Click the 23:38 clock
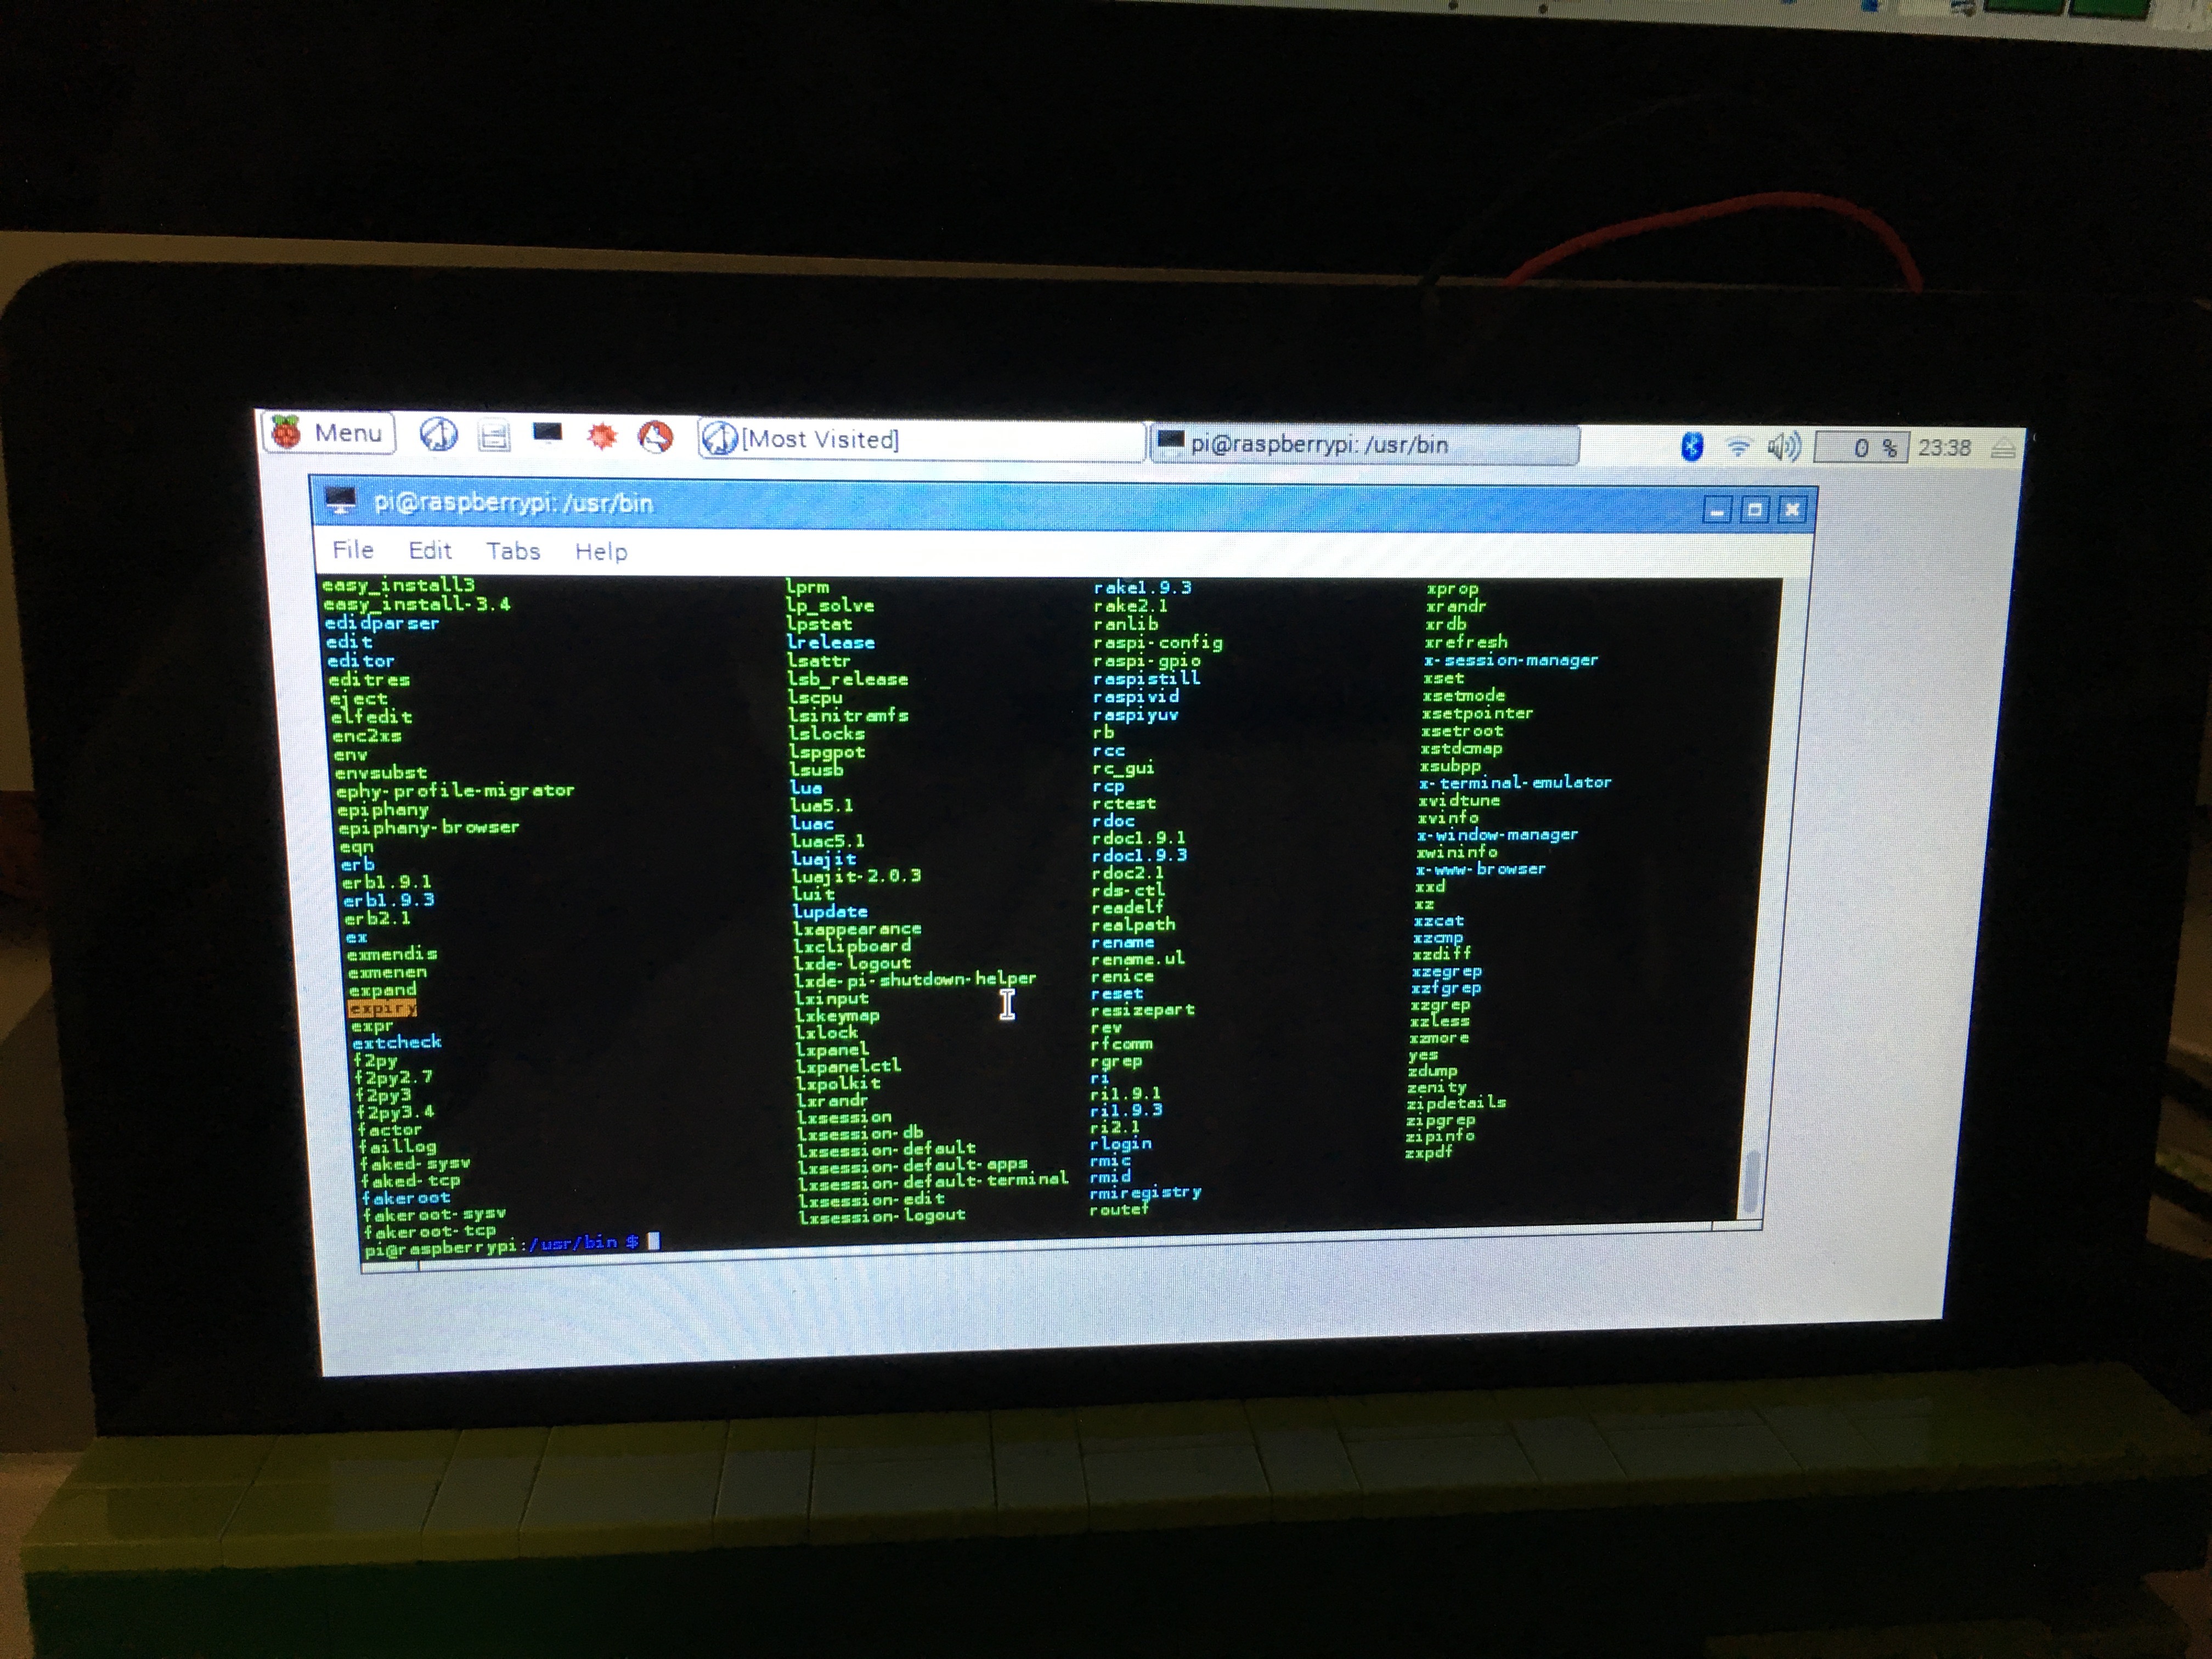The width and height of the screenshot is (2212, 1659). [x=1944, y=448]
